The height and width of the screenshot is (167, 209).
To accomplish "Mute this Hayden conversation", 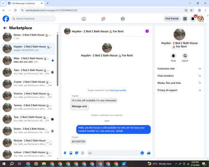I will (x=173, y=56).
